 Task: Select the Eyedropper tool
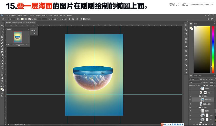pos(2,40)
